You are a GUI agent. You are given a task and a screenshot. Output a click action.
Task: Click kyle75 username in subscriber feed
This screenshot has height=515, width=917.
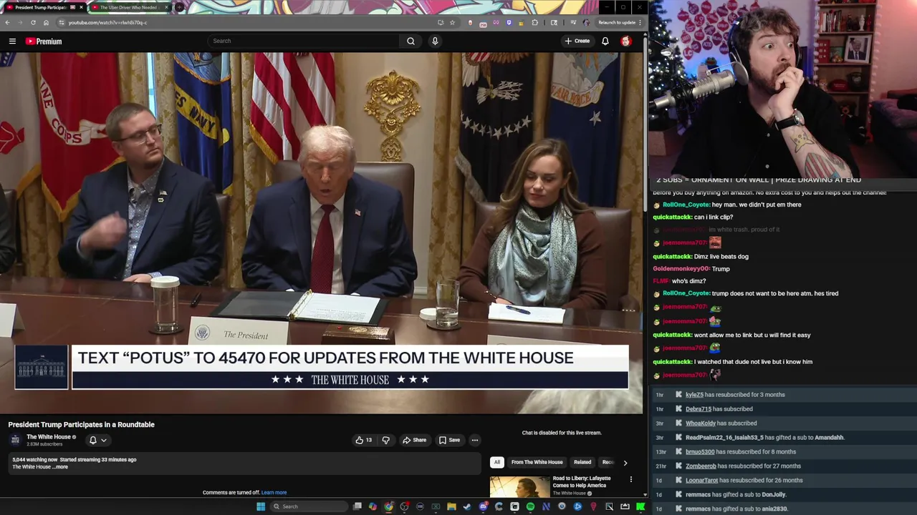click(694, 395)
